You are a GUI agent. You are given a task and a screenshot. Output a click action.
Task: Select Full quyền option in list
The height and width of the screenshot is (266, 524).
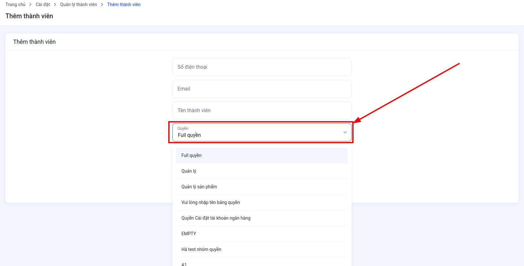(x=262, y=155)
